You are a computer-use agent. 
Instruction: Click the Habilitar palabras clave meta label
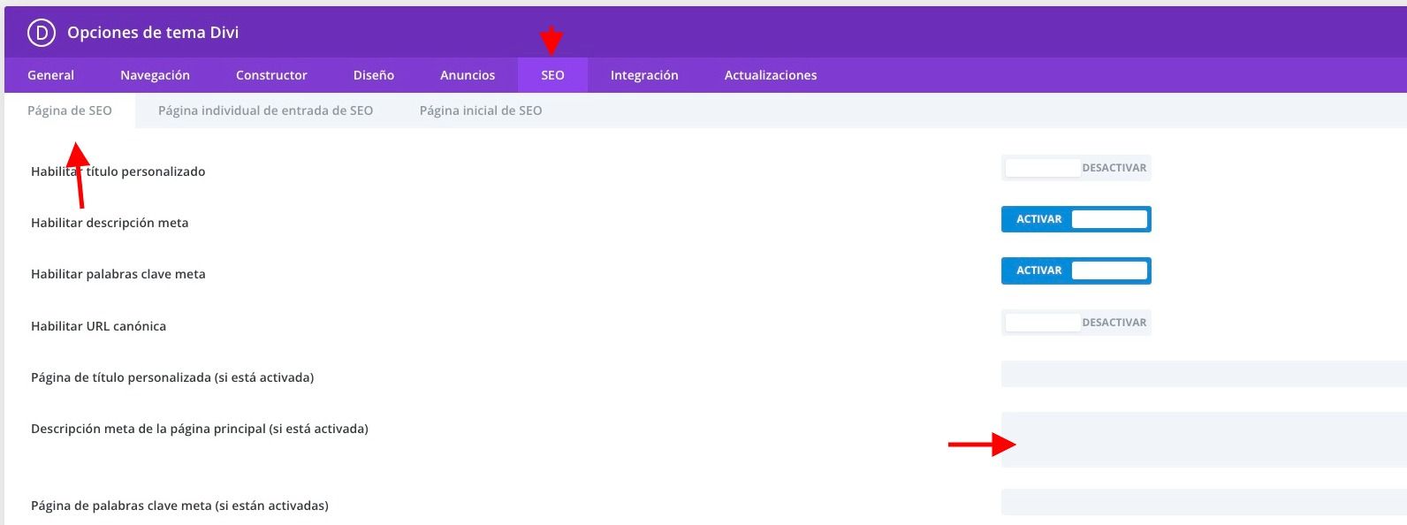[x=118, y=274]
